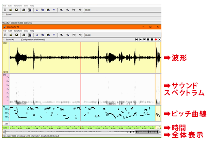Click the Cut scissors icon in lower toolbar
The width and height of the screenshot is (210, 144).
click(37, 35)
